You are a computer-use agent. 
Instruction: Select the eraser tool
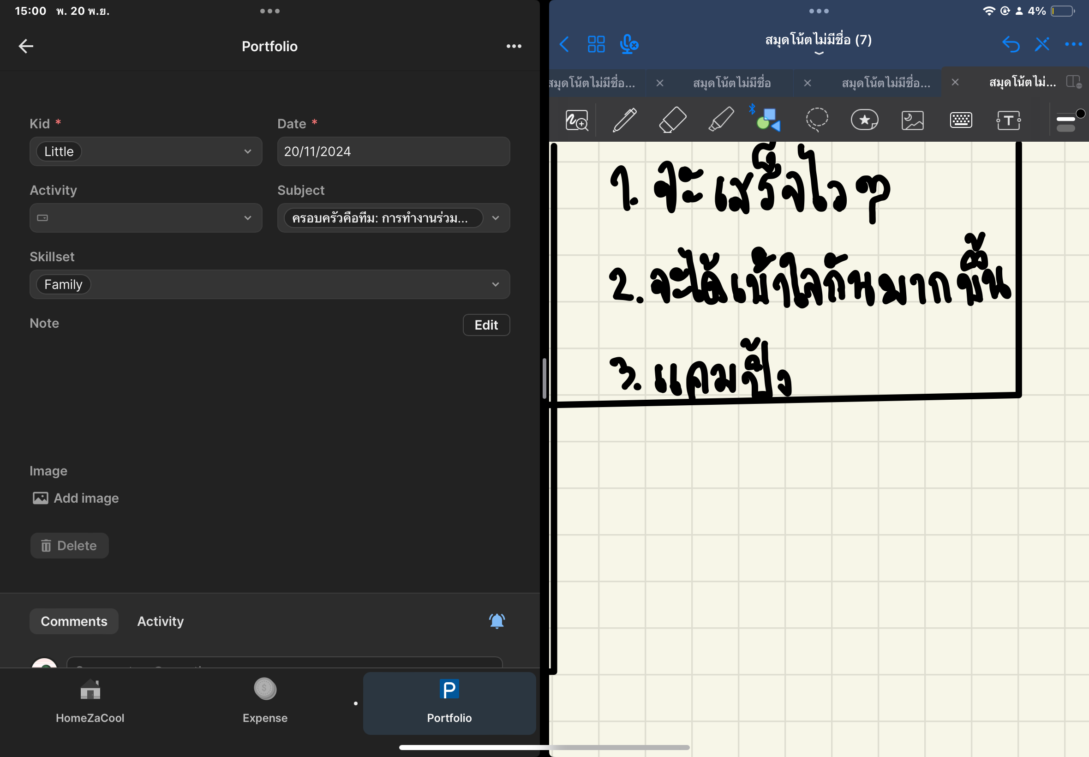click(673, 120)
